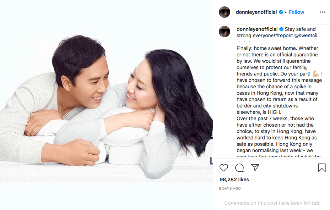Viewport: 330px width, 210px height.
Task: Open donnieyenofficial username in header
Action: pos(256,12)
